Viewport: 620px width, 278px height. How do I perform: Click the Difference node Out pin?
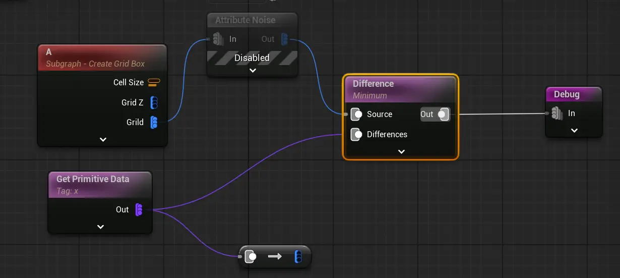[x=443, y=114]
